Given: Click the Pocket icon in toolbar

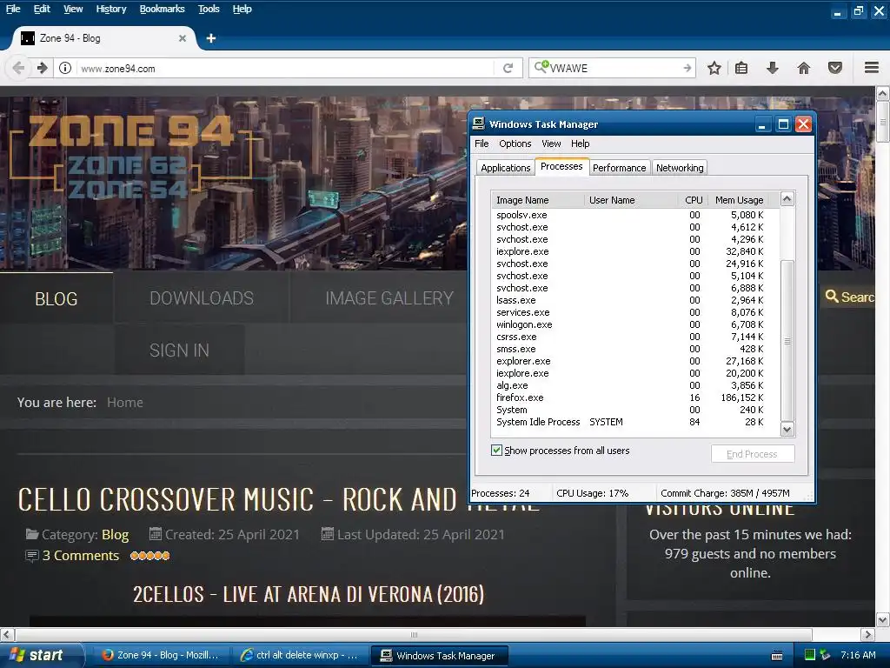Looking at the screenshot, I should click(x=835, y=68).
